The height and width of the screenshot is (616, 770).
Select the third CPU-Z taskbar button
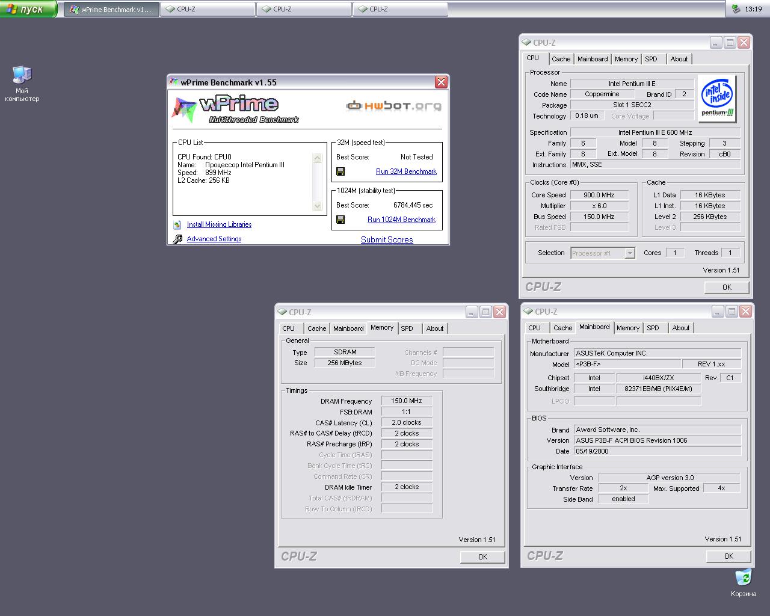pos(400,9)
